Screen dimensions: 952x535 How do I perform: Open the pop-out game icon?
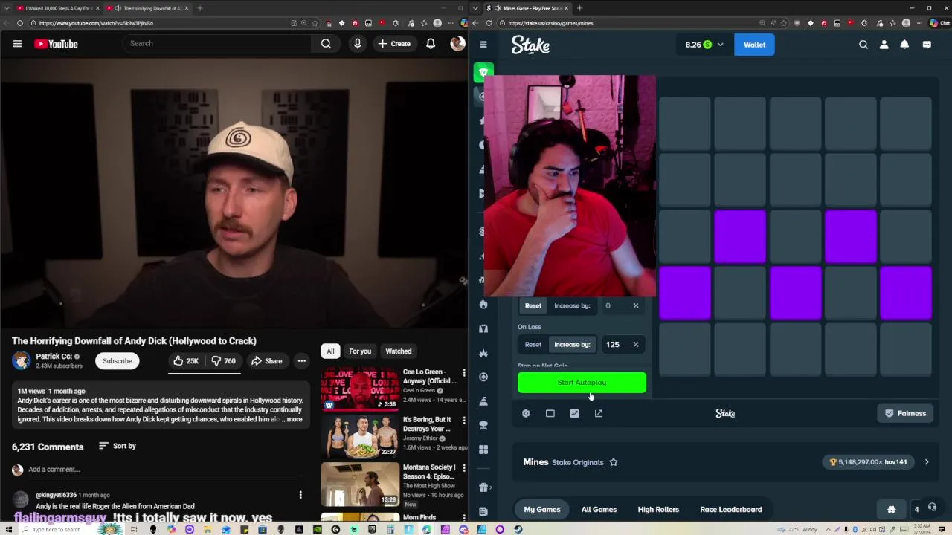point(599,413)
